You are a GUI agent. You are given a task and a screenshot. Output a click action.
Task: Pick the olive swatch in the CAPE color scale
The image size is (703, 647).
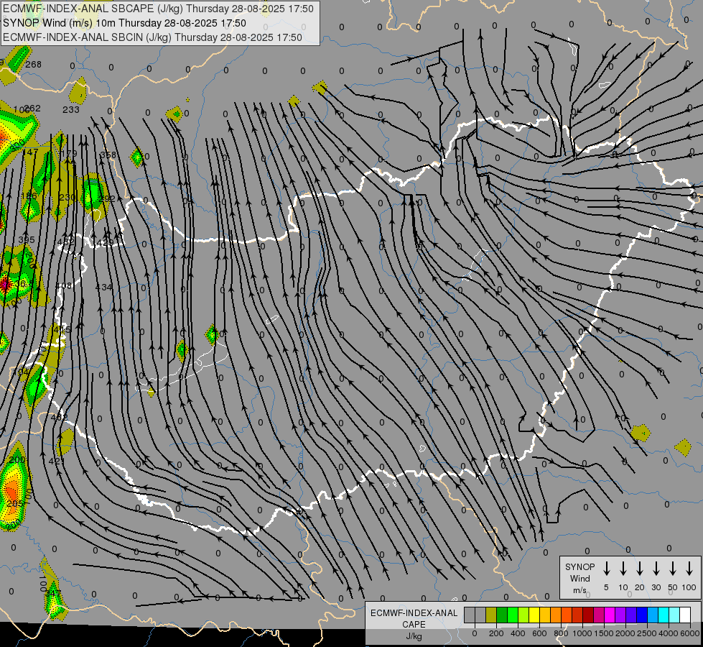pyautogui.click(x=491, y=615)
